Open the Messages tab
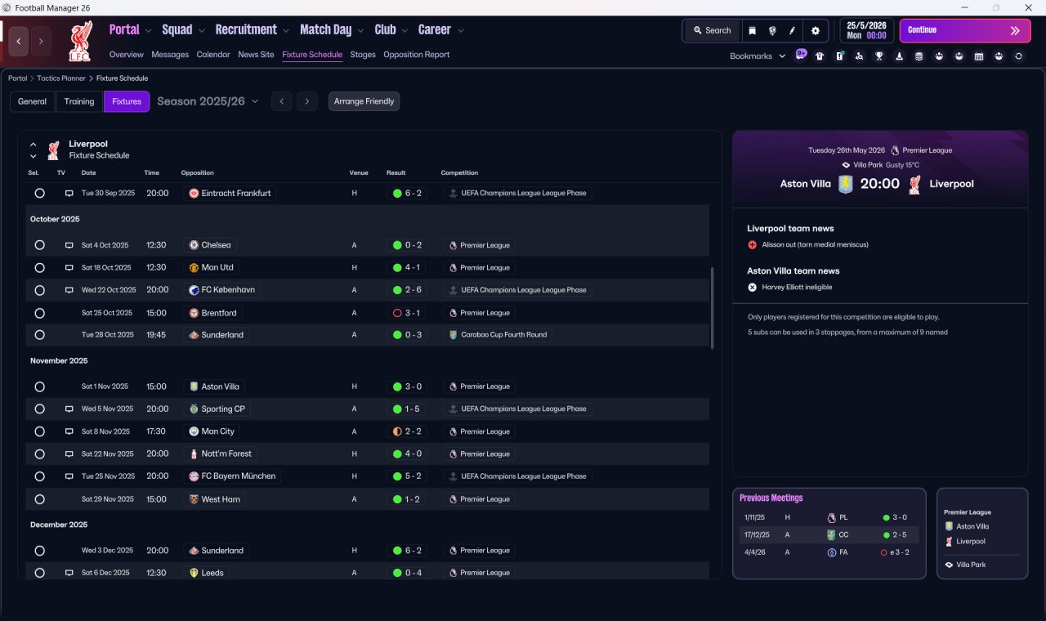Viewport: 1046px width, 621px height. click(170, 55)
